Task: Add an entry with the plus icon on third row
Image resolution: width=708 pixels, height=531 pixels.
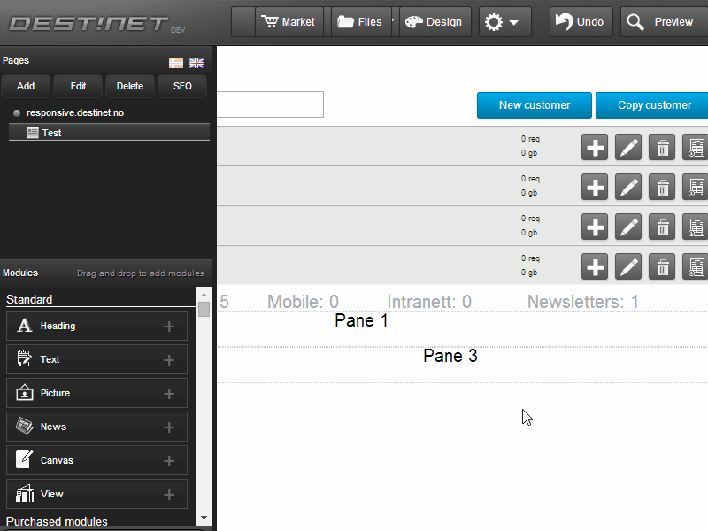Action: (594, 227)
